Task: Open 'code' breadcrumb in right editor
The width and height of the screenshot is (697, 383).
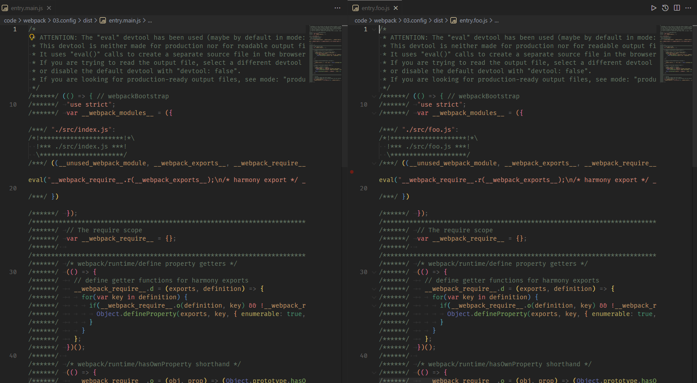Action: tap(361, 21)
